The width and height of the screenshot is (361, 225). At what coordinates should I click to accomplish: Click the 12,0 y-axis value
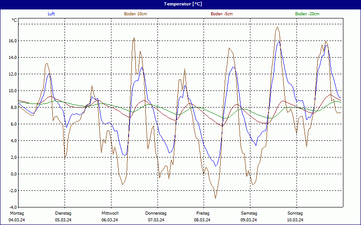tap(13, 74)
